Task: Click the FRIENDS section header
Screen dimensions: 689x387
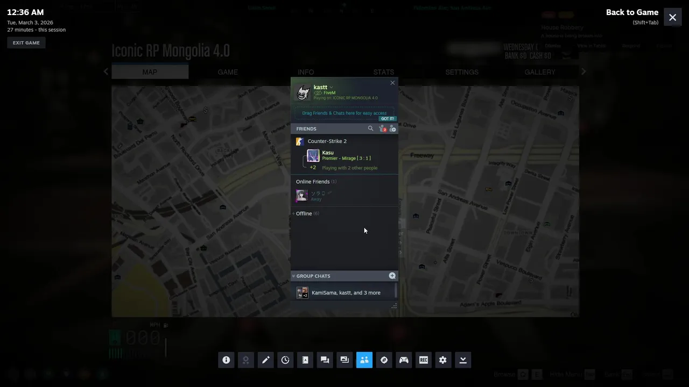Action: [x=306, y=128]
